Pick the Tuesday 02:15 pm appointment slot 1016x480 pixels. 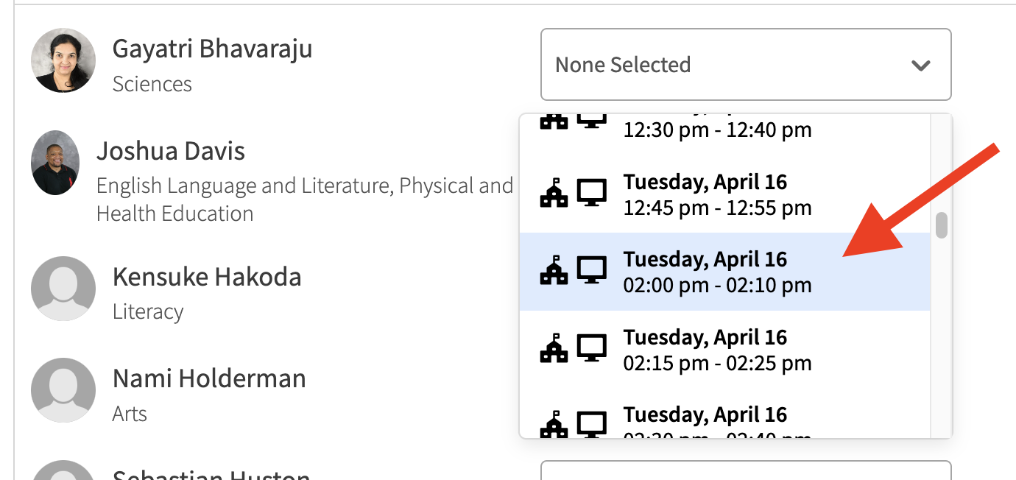coord(705,349)
